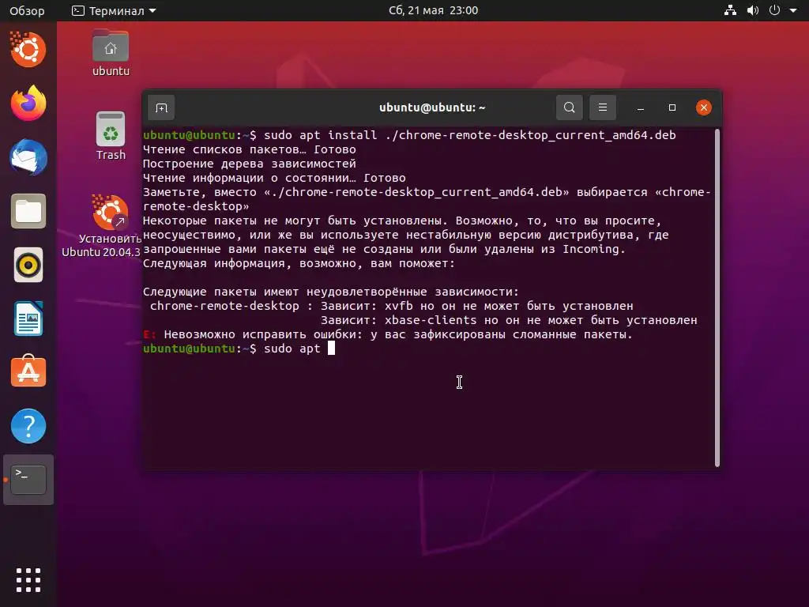Expand the system menu arrow

[x=793, y=10]
